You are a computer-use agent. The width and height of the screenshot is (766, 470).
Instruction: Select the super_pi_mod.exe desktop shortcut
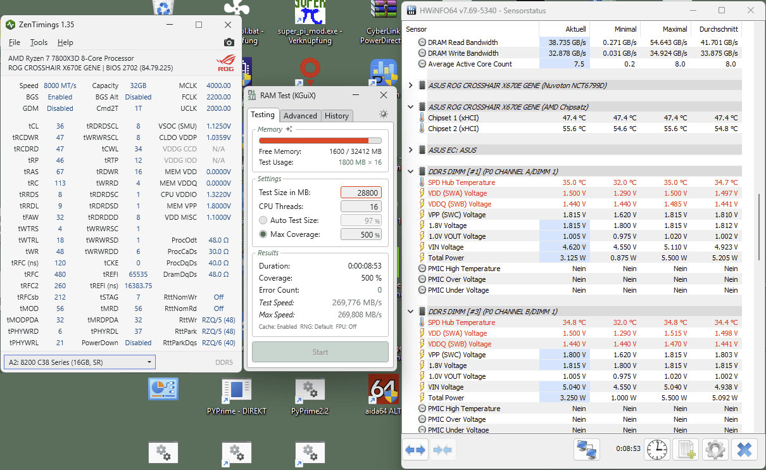coord(310,23)
